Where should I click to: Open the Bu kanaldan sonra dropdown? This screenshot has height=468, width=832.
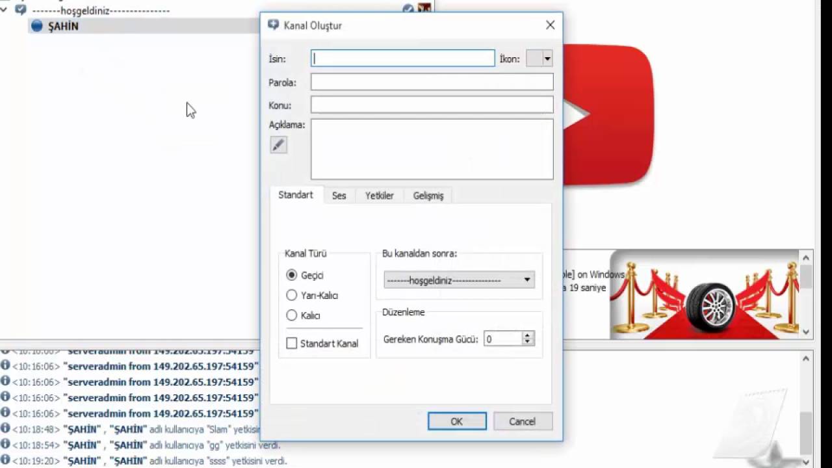tap(459, 280)
